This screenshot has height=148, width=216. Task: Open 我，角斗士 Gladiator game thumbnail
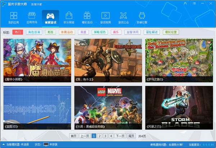point(108,60)
